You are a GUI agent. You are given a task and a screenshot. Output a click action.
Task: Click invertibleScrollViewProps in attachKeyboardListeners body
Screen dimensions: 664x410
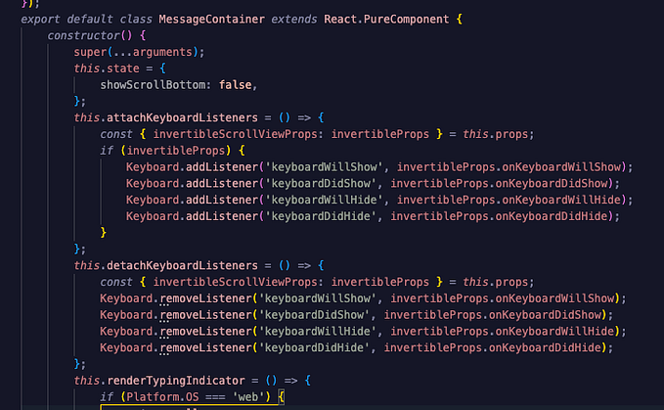pyautogui.click(x=235, y=134)
